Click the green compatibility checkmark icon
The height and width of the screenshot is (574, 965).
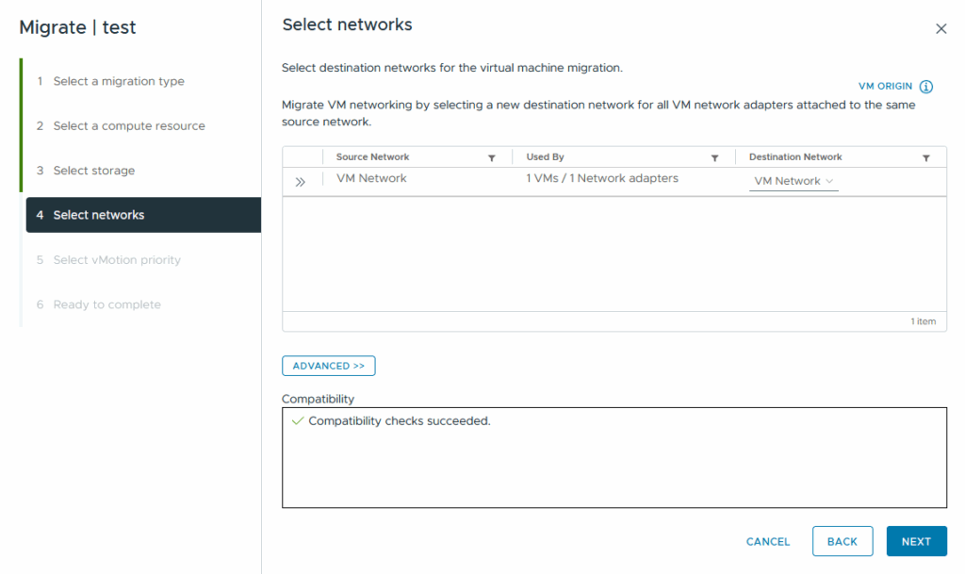click(x=298, y=420)
